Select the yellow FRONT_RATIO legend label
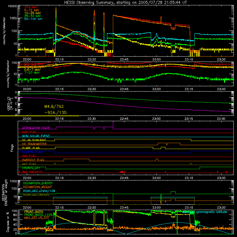 click(34, 212)
